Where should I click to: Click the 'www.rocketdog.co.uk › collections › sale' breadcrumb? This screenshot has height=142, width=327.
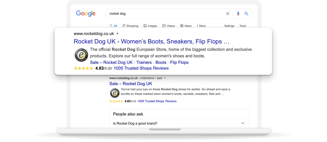tap(136, 78)
